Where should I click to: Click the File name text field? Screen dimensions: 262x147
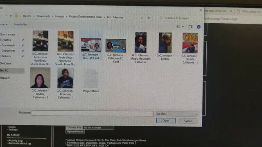pyautogui.click(x=91, y=113)
